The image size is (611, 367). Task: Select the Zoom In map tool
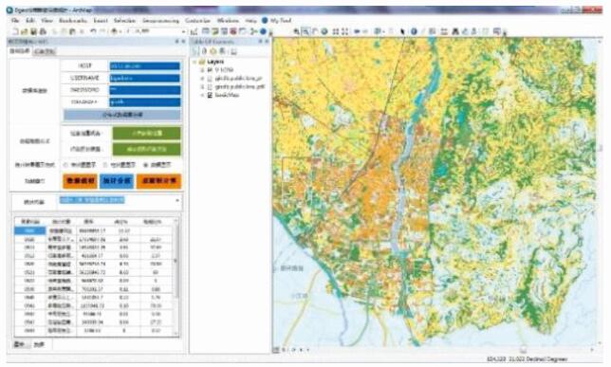pos(297,31)
